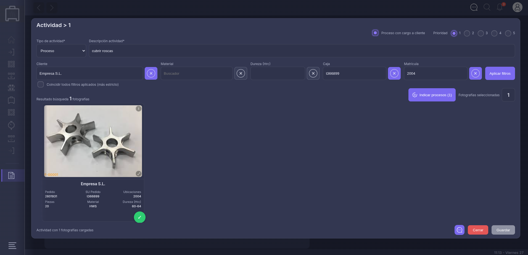Toggle Proceso con cargo a cliente
Image resolution: width=528 pixels, height=255 pixels.
point(375,33)
